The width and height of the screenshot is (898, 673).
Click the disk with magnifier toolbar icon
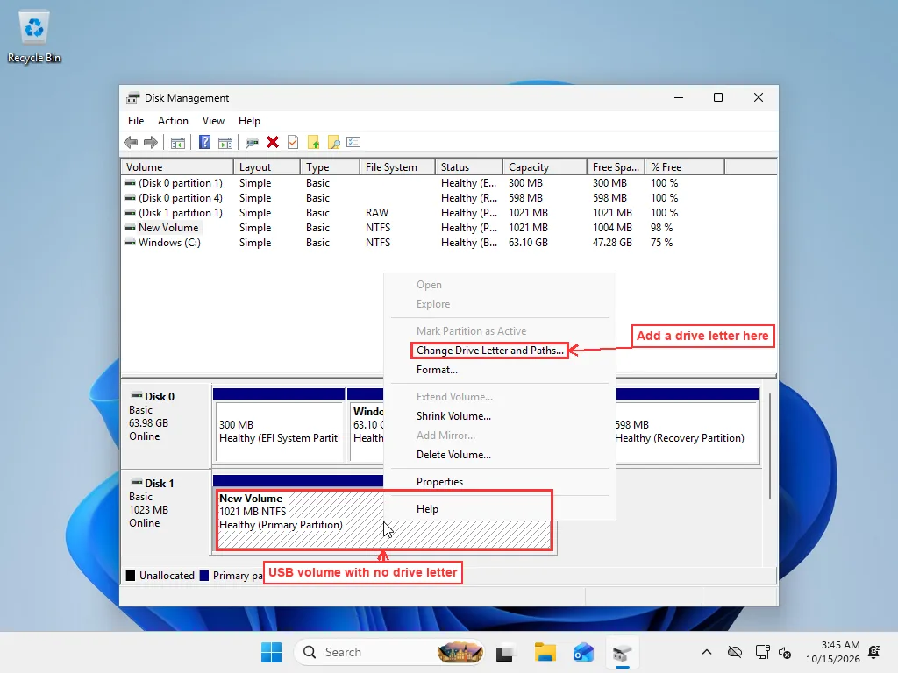click(252, 143)
